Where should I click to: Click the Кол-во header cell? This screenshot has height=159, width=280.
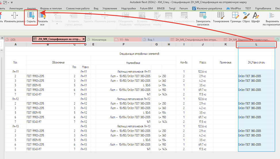point(184,63)
